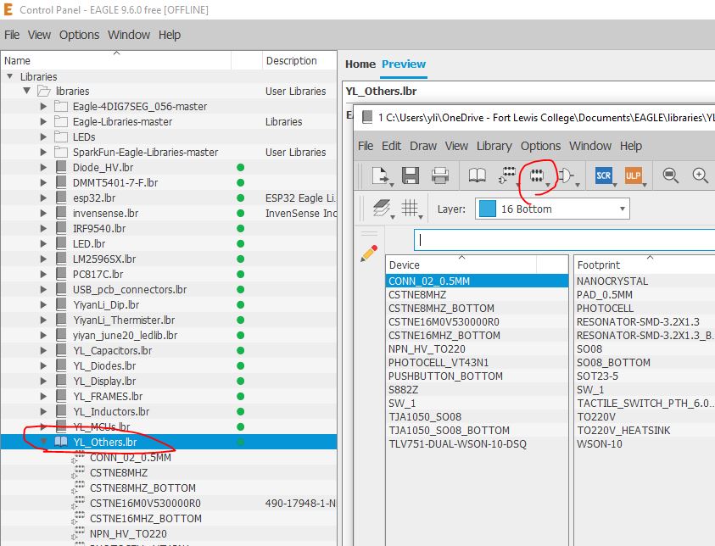The height and width of the screenshot is (546, 715).
Task: Open the library editor Draw menu
Action: coord(423,146)
